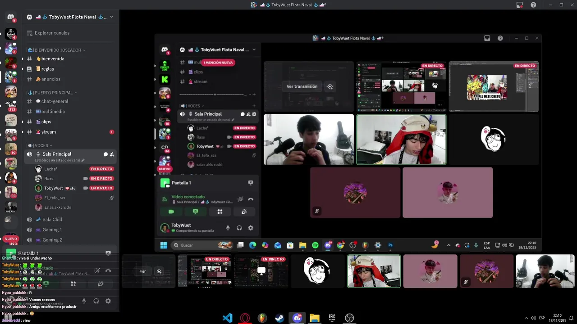Open Epic Games launcher from taskbar

pyautogui.click(x=332, y=318)
